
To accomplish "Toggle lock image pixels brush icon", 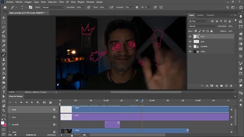I will tap(200, 31).
